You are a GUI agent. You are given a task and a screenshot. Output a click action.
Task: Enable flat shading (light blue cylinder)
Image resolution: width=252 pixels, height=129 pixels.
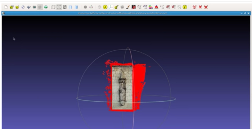point(71,7)
